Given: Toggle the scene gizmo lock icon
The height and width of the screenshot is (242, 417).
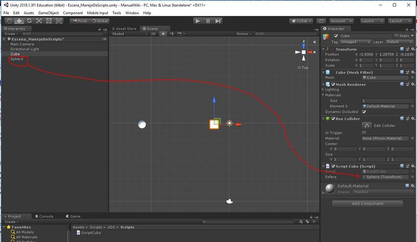Looking at the screenshot, I should coord(314,42).
